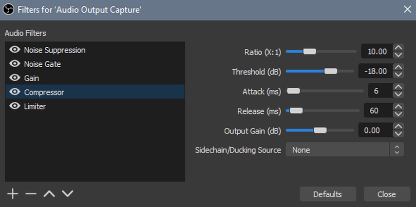Increase Ratio value with up arrow
The height and width of the screenshot is (207, 416).
[x=398, y=48]
